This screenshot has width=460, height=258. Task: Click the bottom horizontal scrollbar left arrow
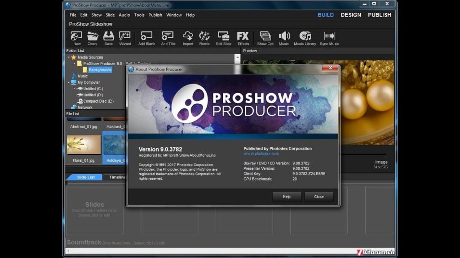68,251
